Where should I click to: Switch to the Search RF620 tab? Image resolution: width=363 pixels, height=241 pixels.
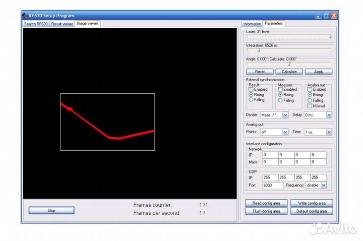click(36, 24)
